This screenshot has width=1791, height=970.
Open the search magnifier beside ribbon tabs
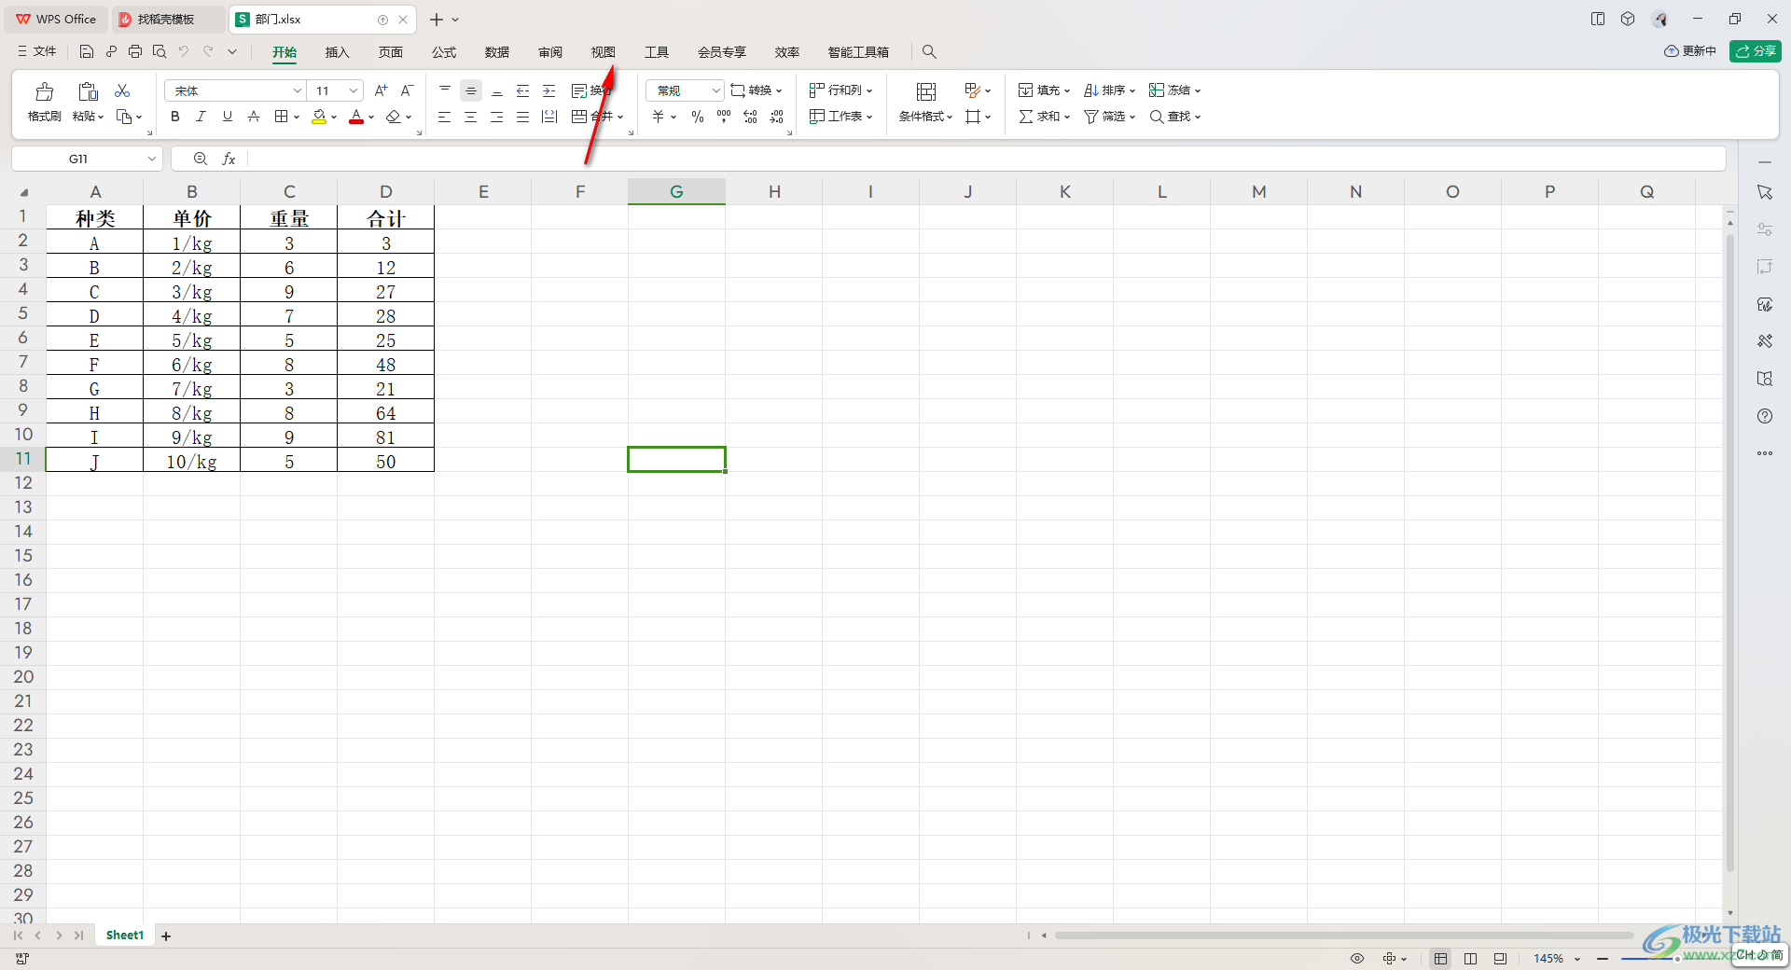(929, 51)
